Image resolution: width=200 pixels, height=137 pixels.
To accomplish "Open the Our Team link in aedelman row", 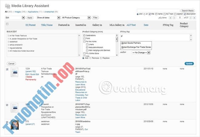I will [x=82, y=131].
